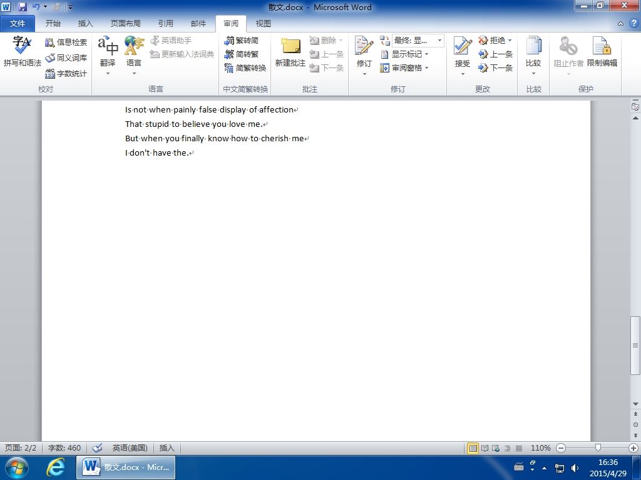Screen dimensions: 641x480
Task: Save document via Quick Access toolbar
Action: (x=22, y=7)
